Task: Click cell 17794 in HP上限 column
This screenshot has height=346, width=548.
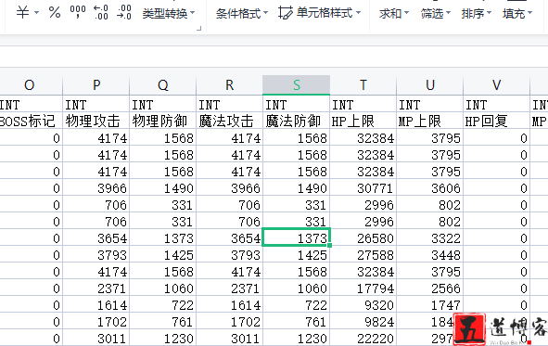Action: coord(363,288)
